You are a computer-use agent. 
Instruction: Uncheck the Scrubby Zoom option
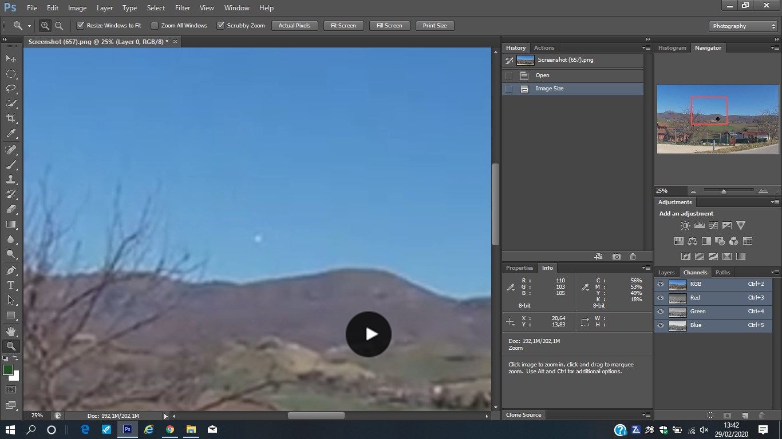(x=220, y=26)
